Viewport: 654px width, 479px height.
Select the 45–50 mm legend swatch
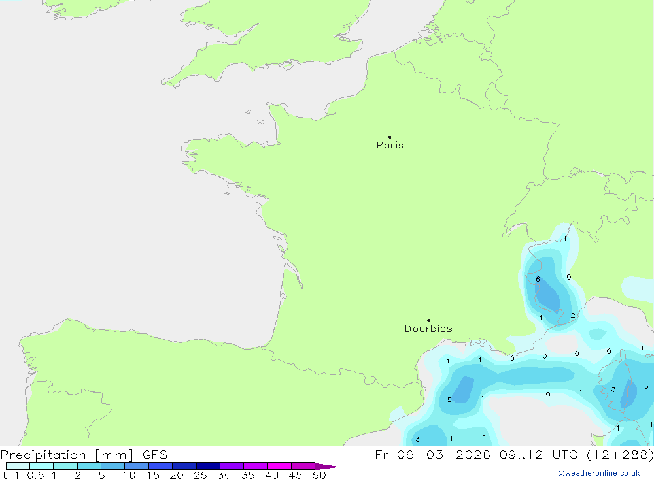tap(303, 466)
